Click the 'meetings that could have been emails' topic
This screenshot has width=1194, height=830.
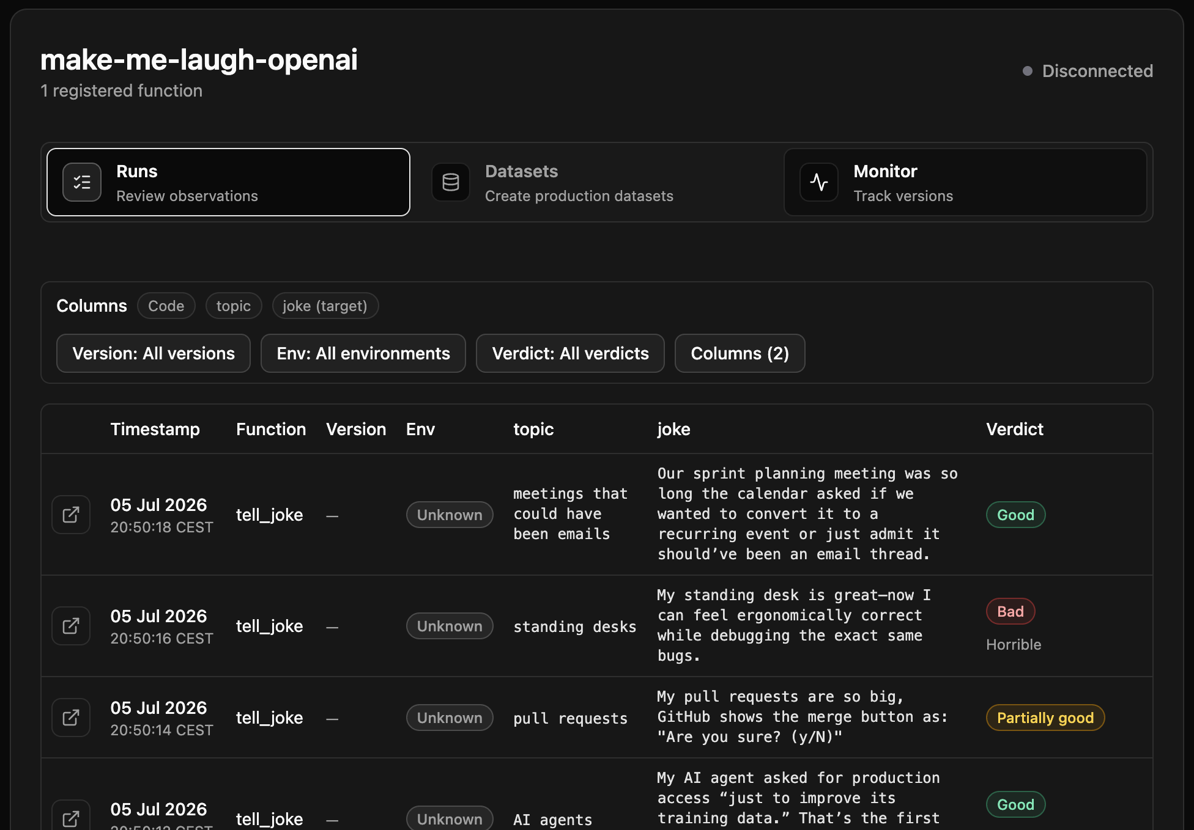click(570, 514)
